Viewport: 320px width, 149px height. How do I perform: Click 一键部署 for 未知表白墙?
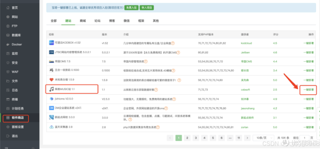pyautogui.click(x=308, y=80)
